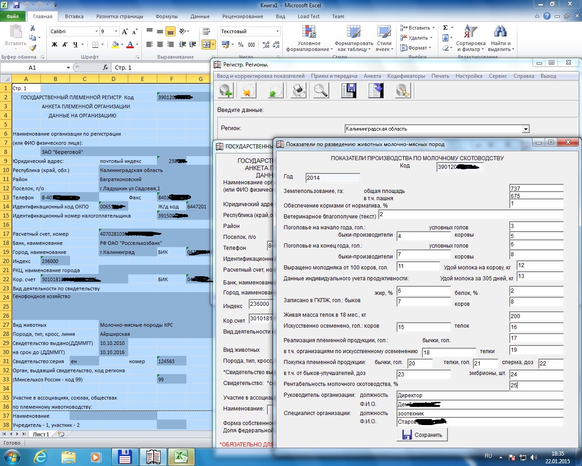Switch to the Разметка страницы tab
The height and width of the screenshot is (466, 582).
tap(120, 16)
